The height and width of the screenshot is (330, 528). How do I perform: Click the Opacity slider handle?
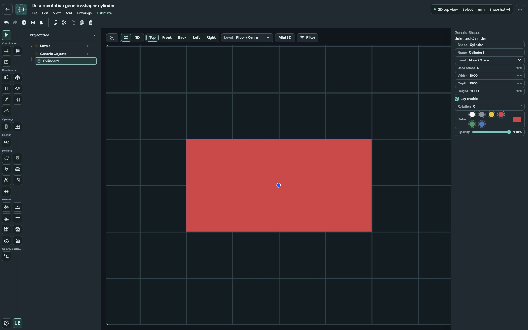tap(509, 132)
